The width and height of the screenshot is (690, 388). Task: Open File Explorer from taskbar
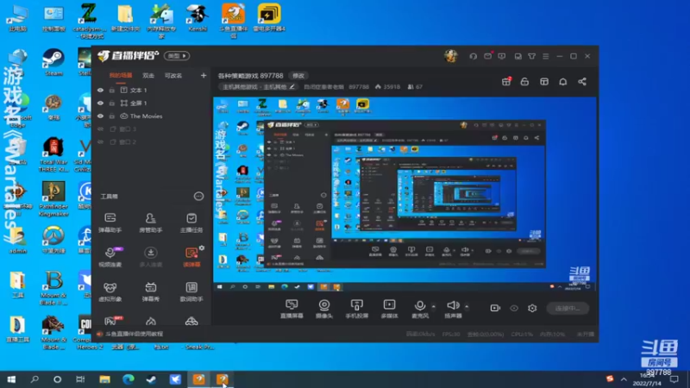104,379
